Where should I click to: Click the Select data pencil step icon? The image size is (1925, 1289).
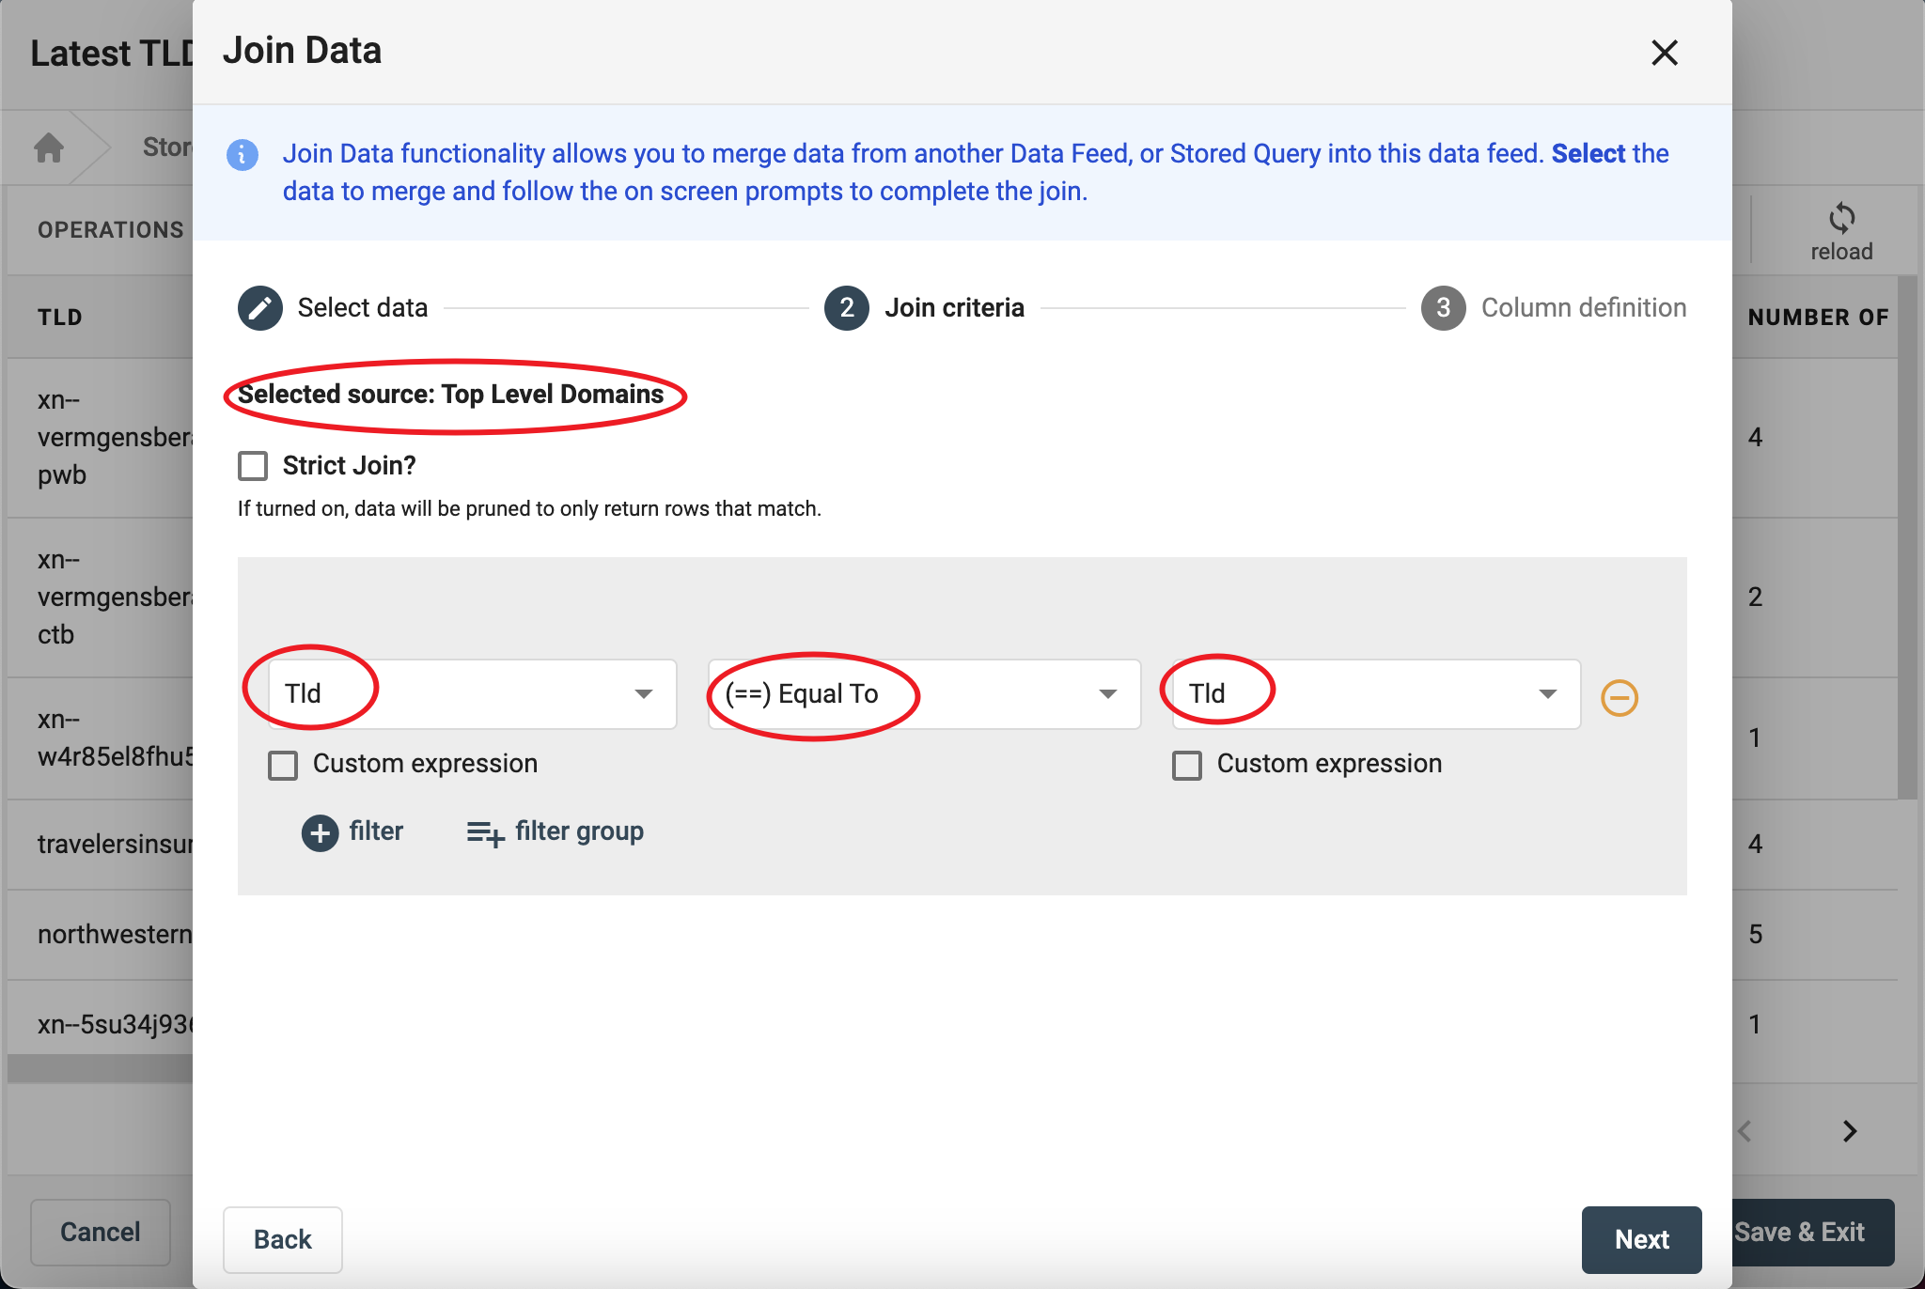260,308
